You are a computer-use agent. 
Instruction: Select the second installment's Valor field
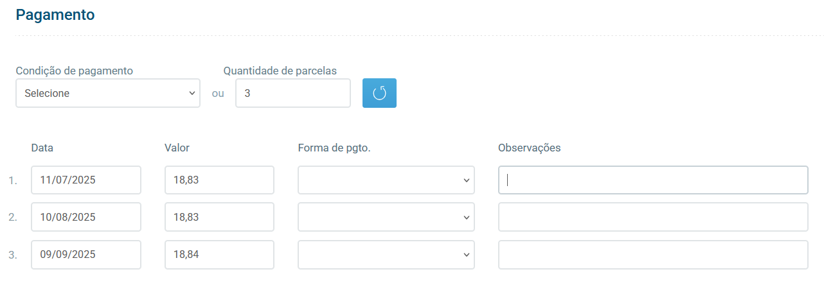click(x=219, y=217)
